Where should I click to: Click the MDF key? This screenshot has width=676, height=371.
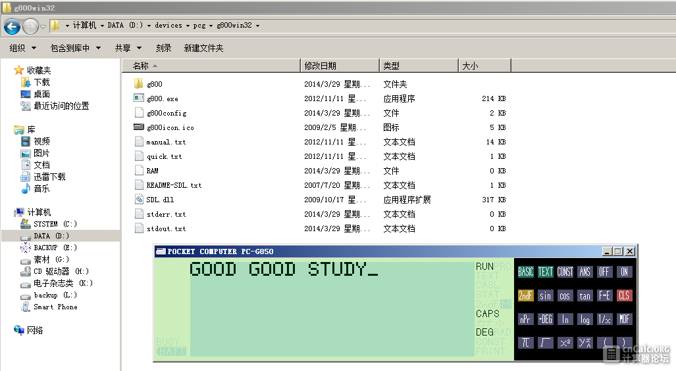[x=624, y=319]
